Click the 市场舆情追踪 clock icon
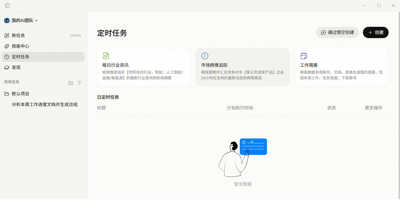The image size is (400, 200). (x=205, y=56)
